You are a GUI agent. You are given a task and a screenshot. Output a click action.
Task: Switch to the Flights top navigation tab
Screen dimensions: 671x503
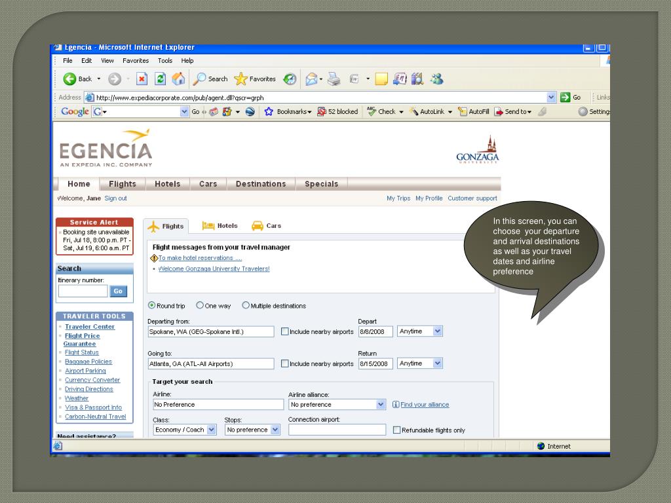point(123,184)
